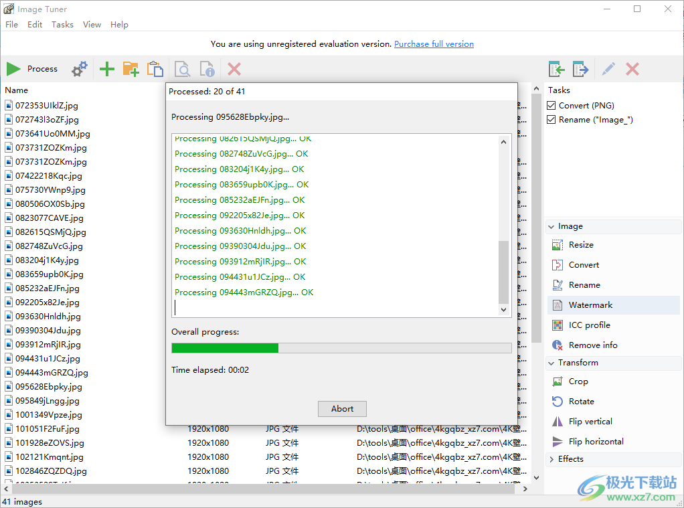The image size is (684, 508).
Task: Click the file list horizontal scrollbar
Action: [x=262, y=489]
